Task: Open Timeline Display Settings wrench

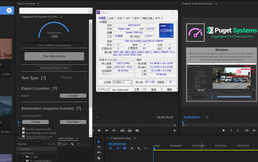Action: [x=139, y=149]
